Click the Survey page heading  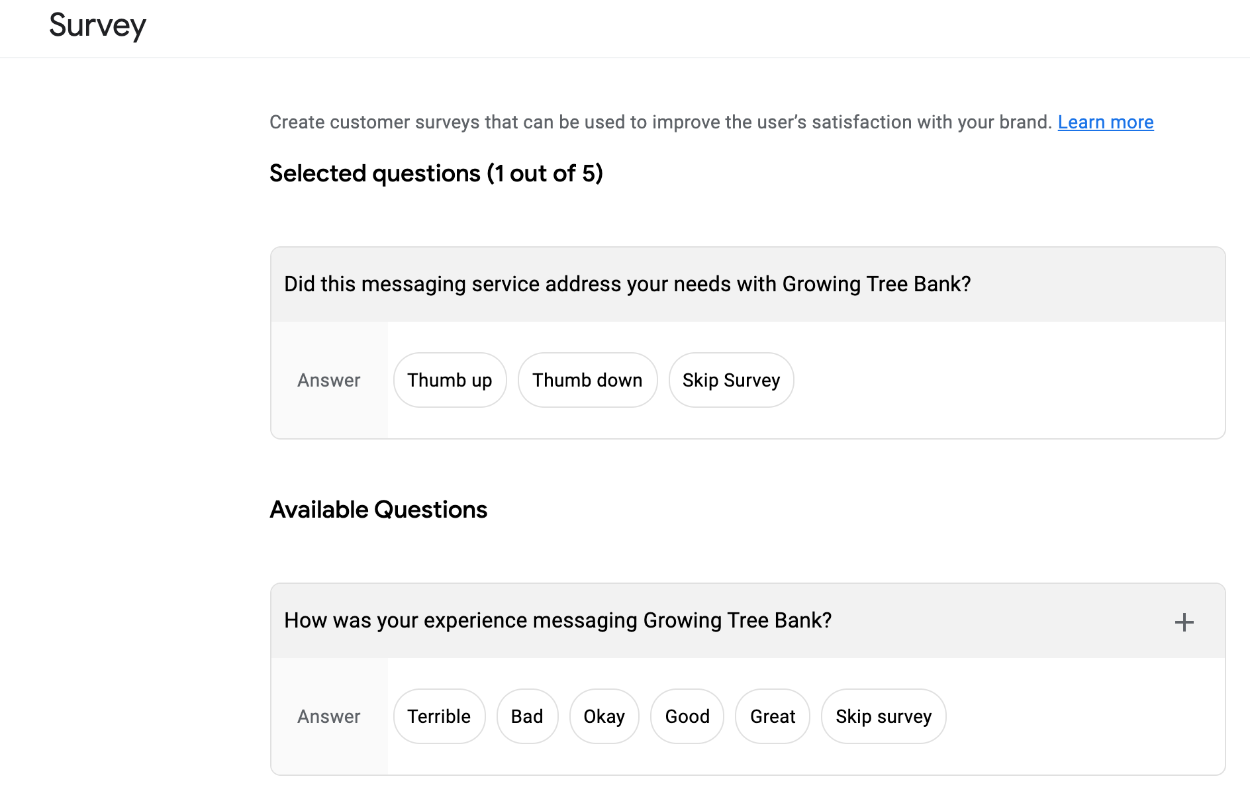point(97,26)
